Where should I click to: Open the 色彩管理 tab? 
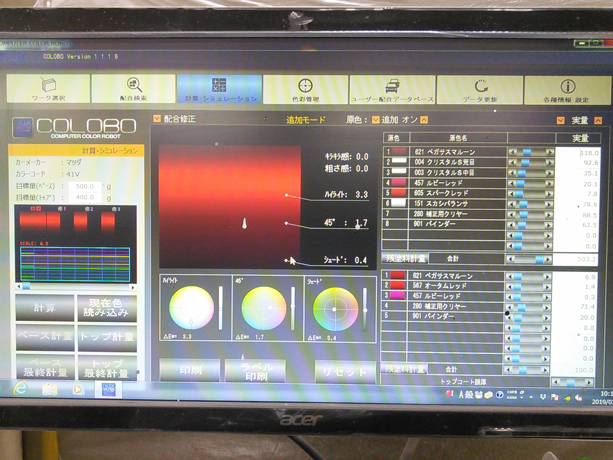pos(306,89)
